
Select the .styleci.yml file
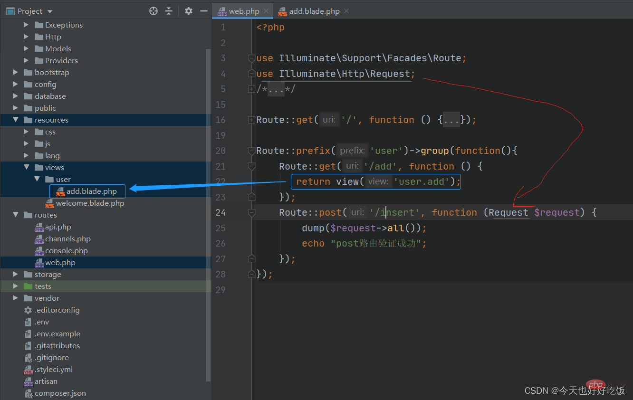tap(53, 369)
